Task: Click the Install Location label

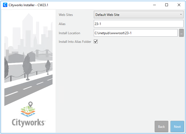Action: pyautogui.click(x=69, y=33)
